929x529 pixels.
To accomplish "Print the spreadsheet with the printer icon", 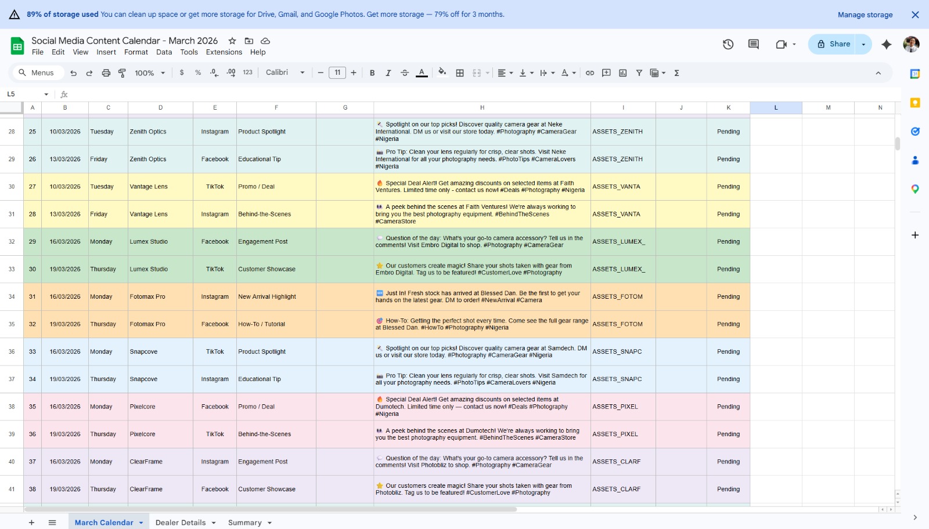I will click(x=106, y=73).
